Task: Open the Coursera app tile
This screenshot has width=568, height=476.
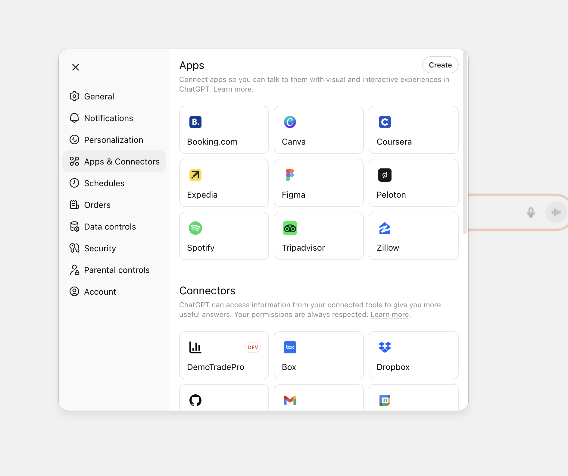Action: pyautogui.click(x=413, y=130)
